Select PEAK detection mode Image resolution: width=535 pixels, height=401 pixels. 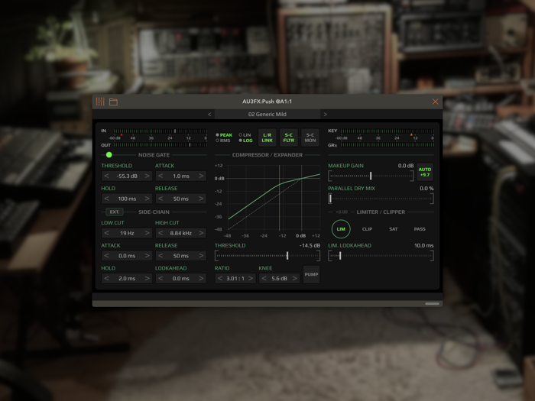pos(224,135)
